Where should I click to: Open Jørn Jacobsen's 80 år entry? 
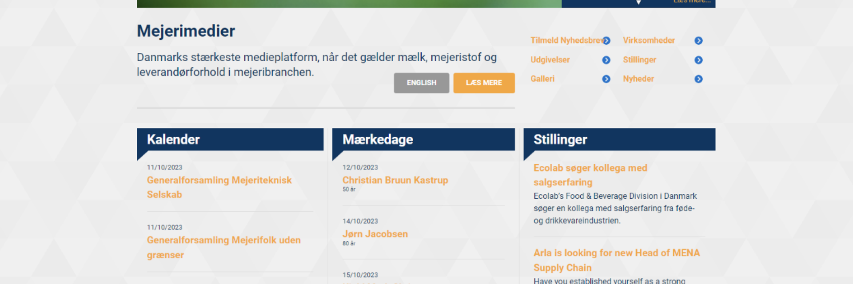tap(375, 234)
